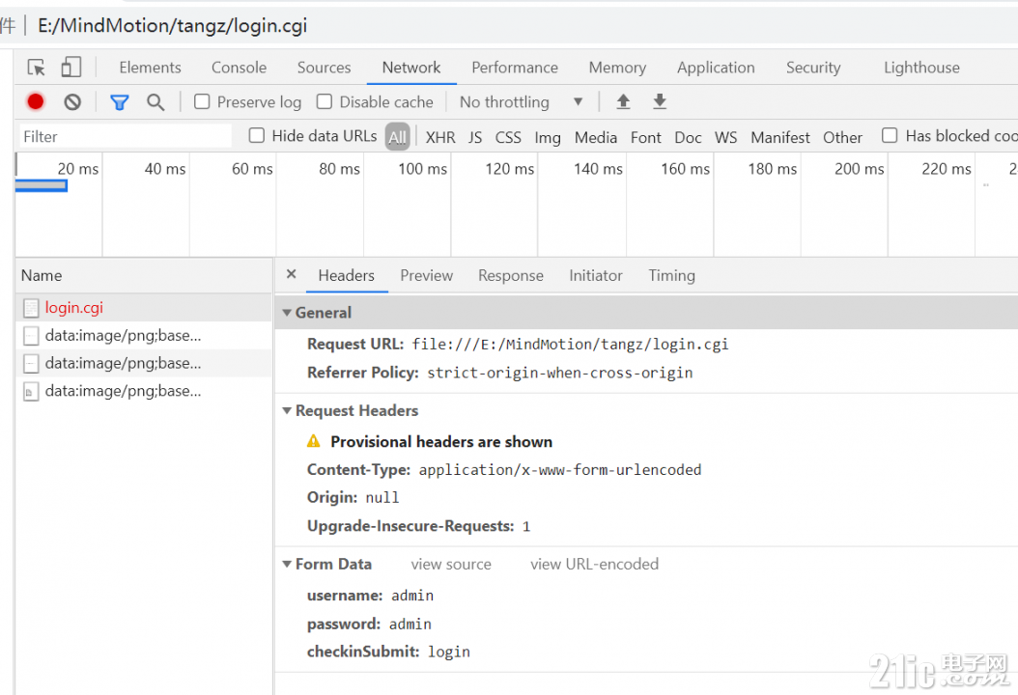Filter requests by Manifest
The image size is (1018, 695).
780,138
